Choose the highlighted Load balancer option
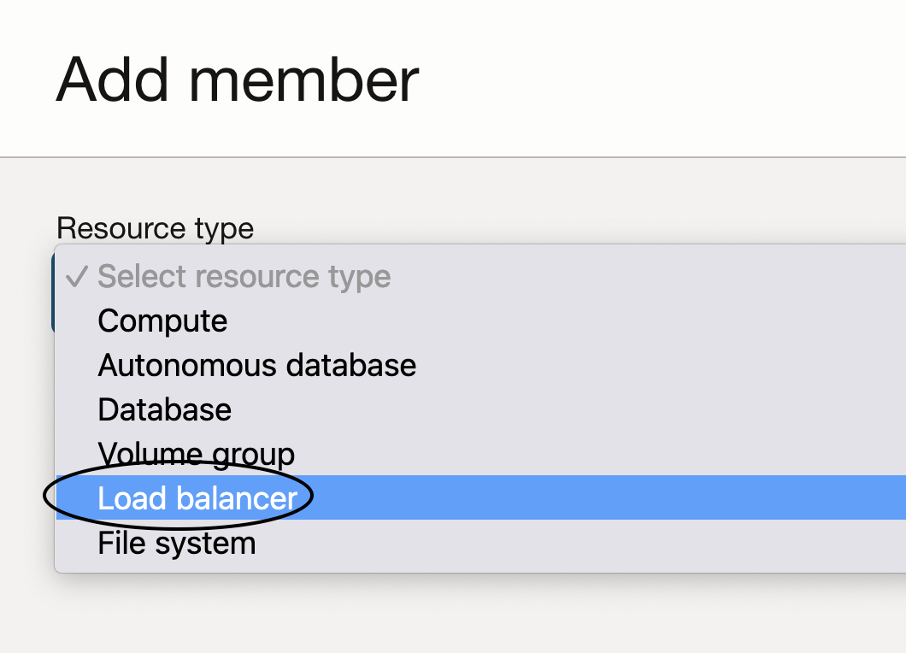Image resolution: width=906 pixels, height=653 pixels. (197, 498)
